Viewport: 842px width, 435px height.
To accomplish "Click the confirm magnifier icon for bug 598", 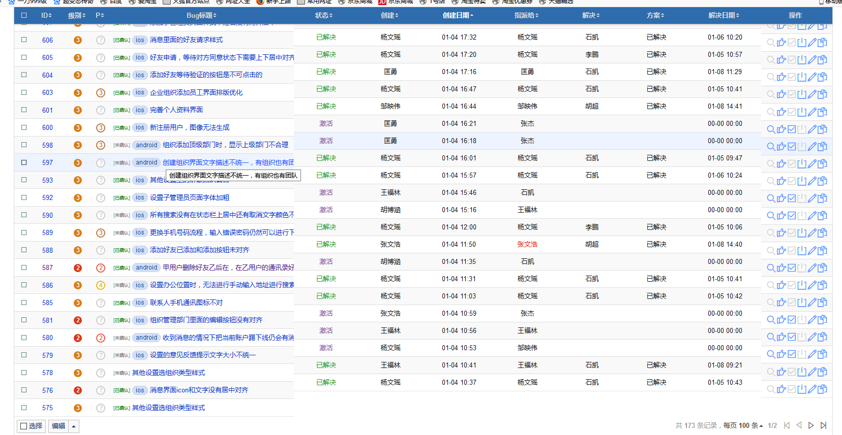I will tap(771, 147).
